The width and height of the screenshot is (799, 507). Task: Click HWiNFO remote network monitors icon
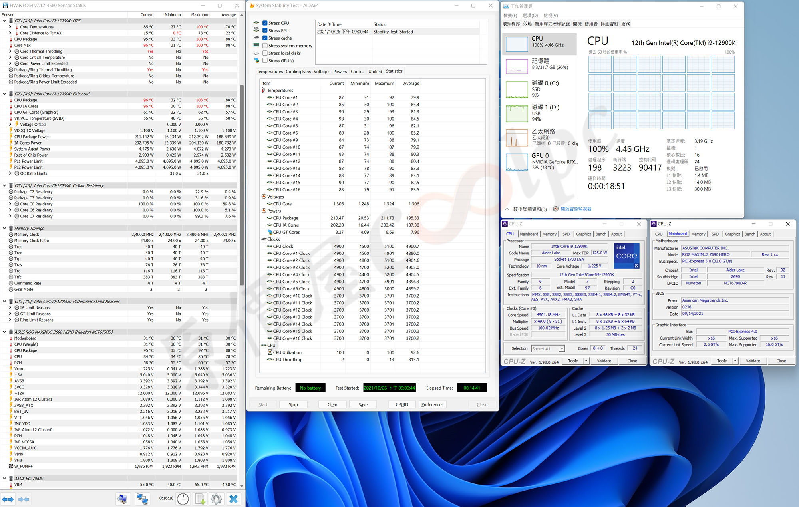tap(142, 499)
